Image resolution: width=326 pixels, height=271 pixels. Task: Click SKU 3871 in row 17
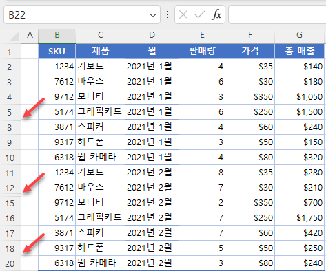tap(57, 233)
